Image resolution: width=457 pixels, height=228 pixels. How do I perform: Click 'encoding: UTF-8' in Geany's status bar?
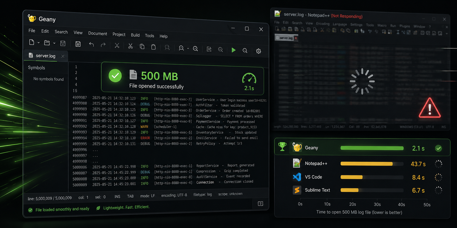click(174, 195)
